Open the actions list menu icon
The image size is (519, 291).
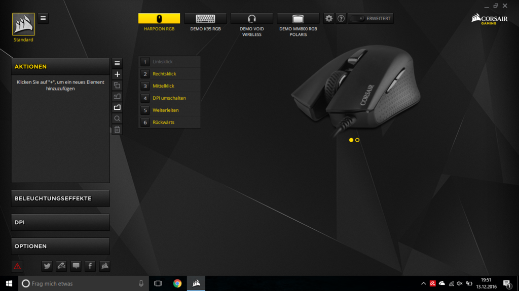click(x=117, y=63)
